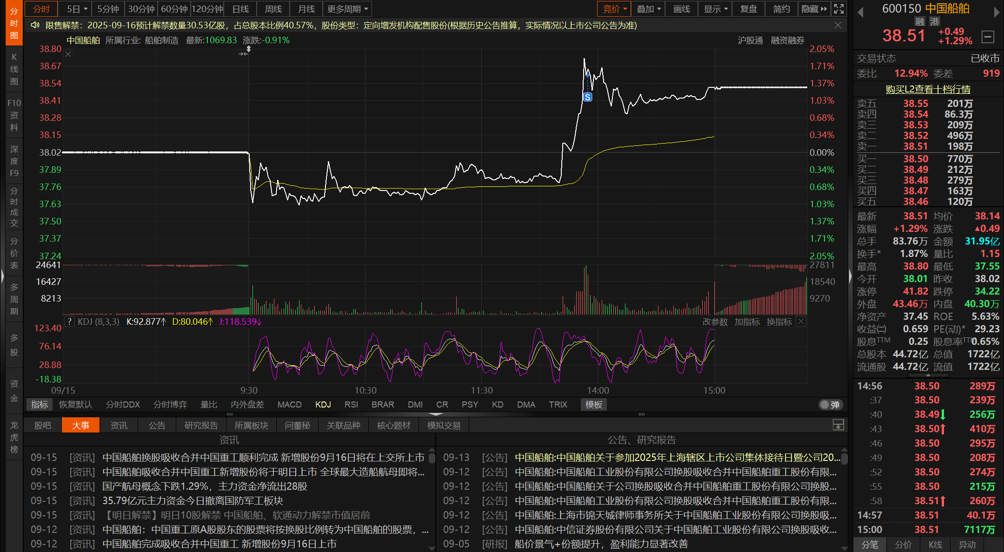Switch to 异动 bottom tab

[x=967, y=545]
